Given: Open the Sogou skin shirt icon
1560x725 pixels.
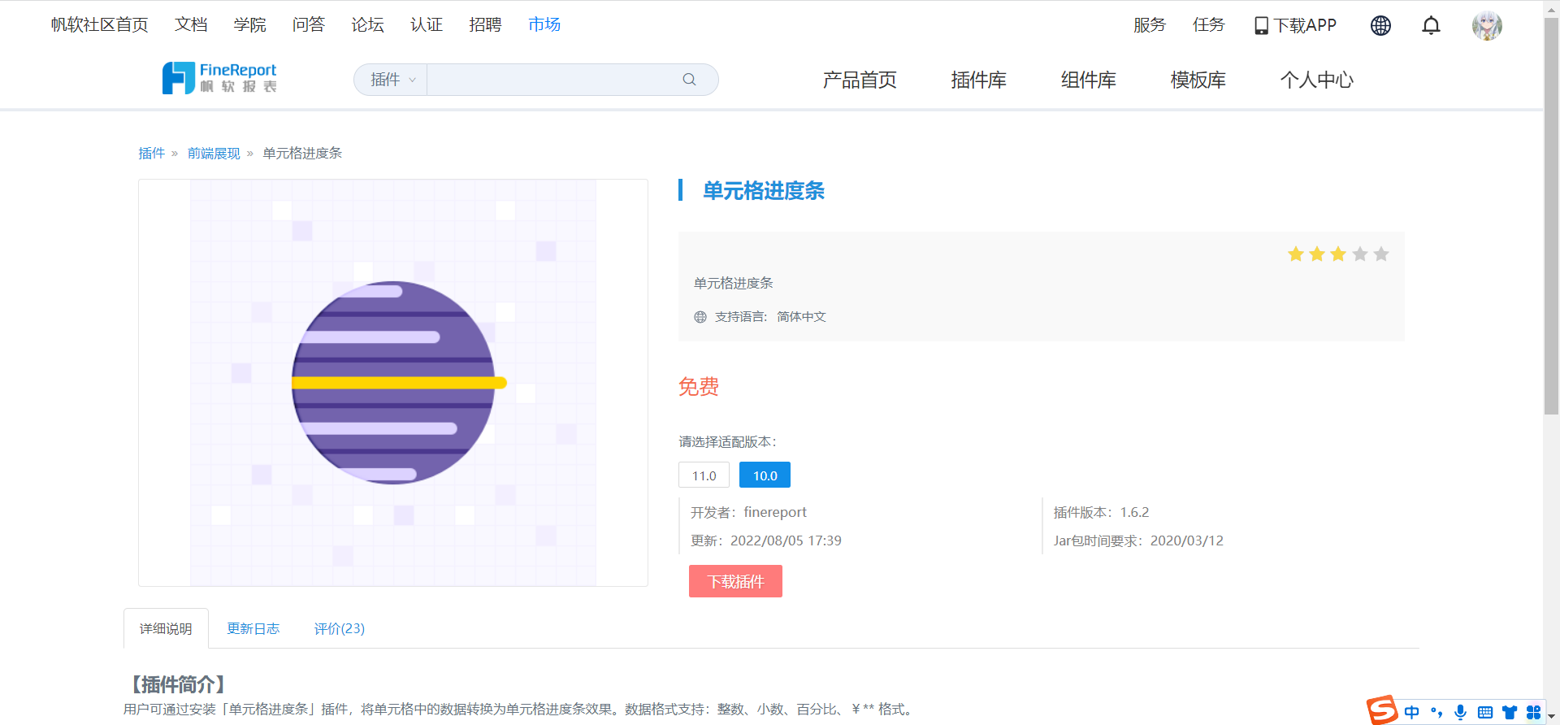Looking at the screenshot, I should 1510,712.
